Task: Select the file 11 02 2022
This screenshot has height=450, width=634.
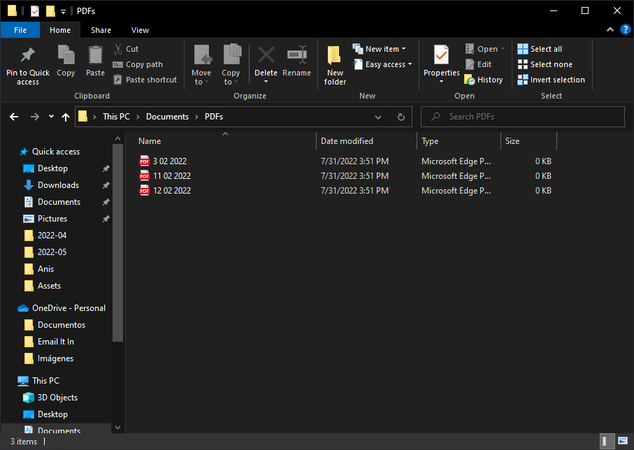Action: pyautogui.click(x=172, y=176)
